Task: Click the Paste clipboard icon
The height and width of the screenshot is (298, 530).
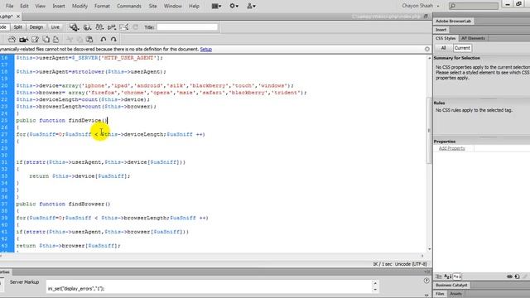Action: click(x=89, y=40)
